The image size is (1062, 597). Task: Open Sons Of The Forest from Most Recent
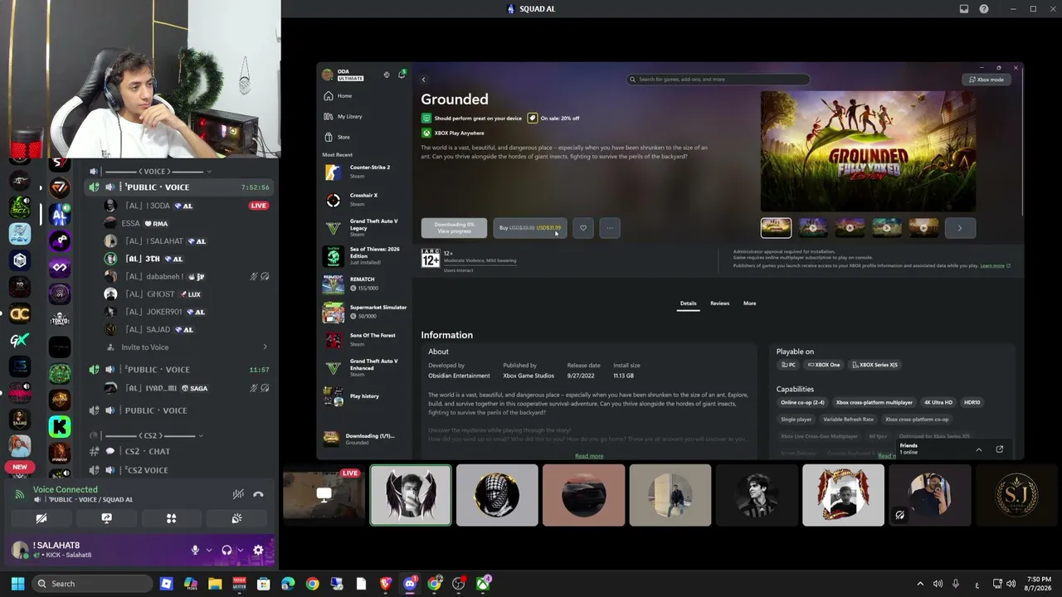tap(365, 340)
